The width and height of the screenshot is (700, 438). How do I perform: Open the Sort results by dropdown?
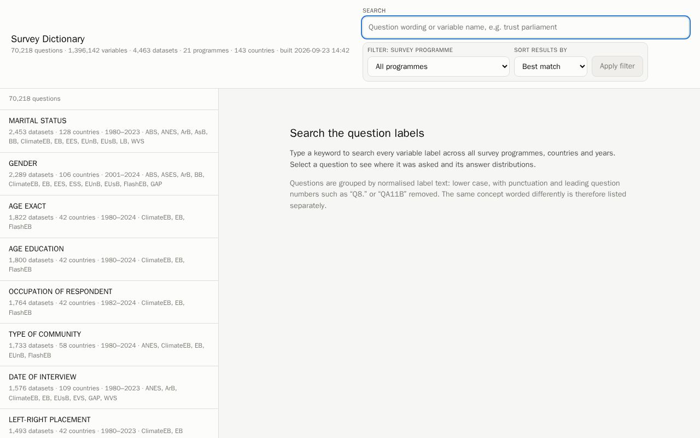click(x=551, y=67)
